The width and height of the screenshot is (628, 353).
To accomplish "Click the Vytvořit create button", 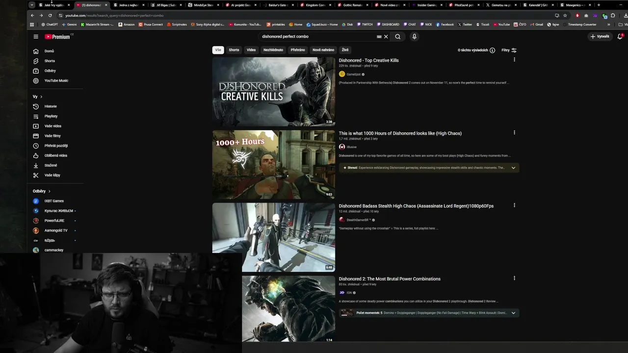I will pyautogui.click(x=600, y=36).
